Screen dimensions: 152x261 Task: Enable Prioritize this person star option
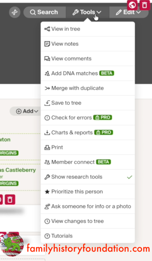74,191
